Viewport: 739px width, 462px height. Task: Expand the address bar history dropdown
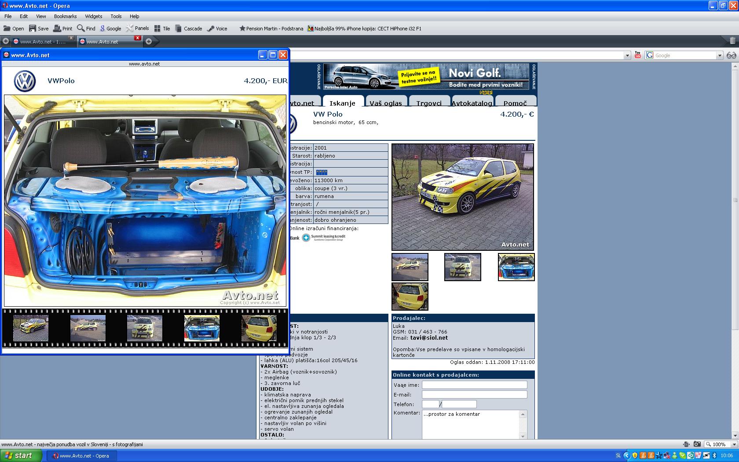pos(628,55)
